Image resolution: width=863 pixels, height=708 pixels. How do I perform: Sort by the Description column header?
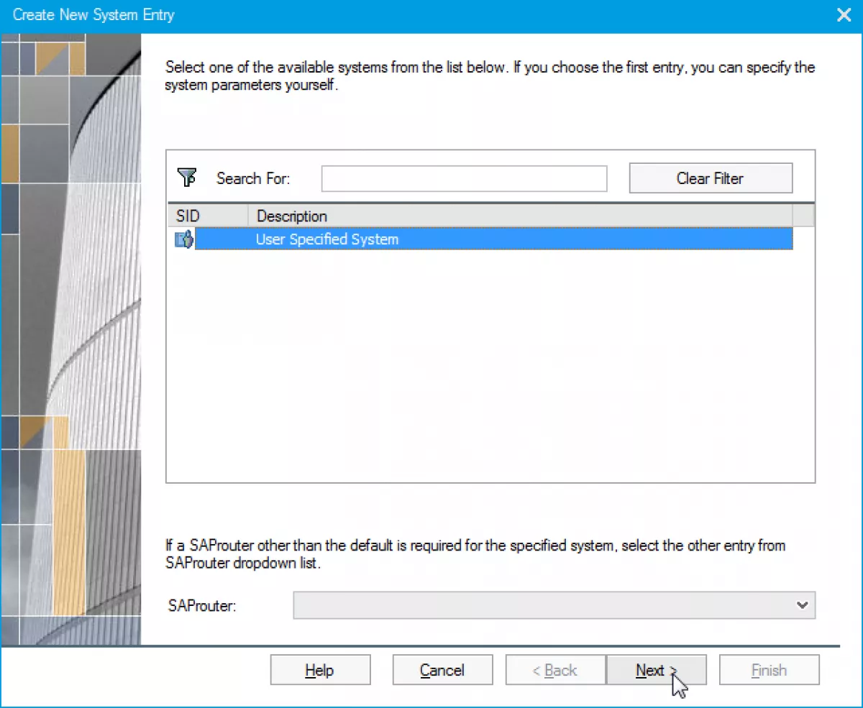point(521,216)
